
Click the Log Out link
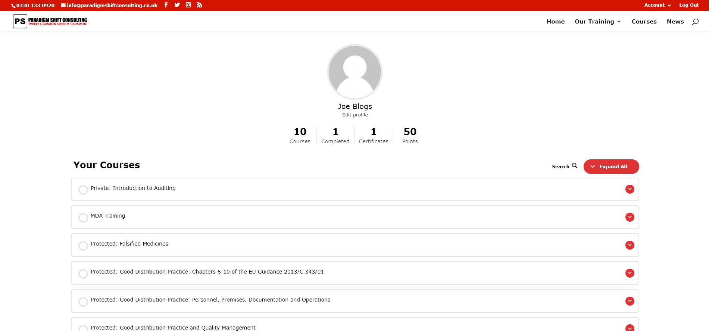coord(689,5)
